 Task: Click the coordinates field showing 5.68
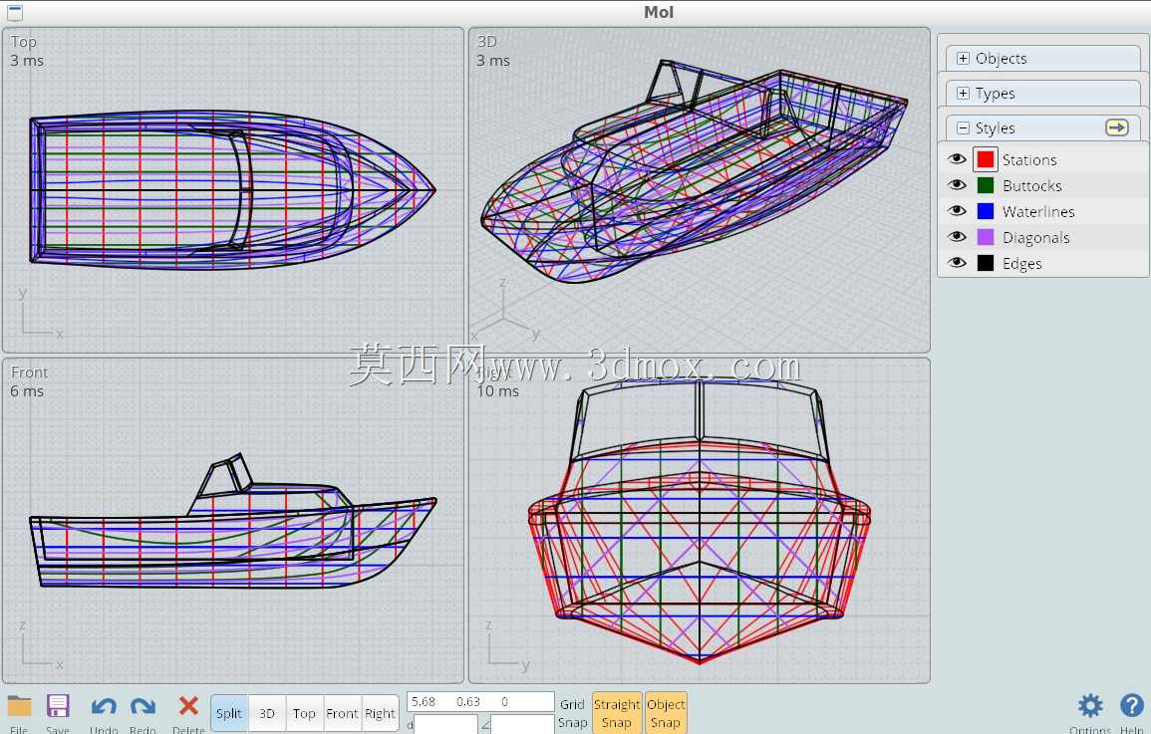tap(480, 702)
